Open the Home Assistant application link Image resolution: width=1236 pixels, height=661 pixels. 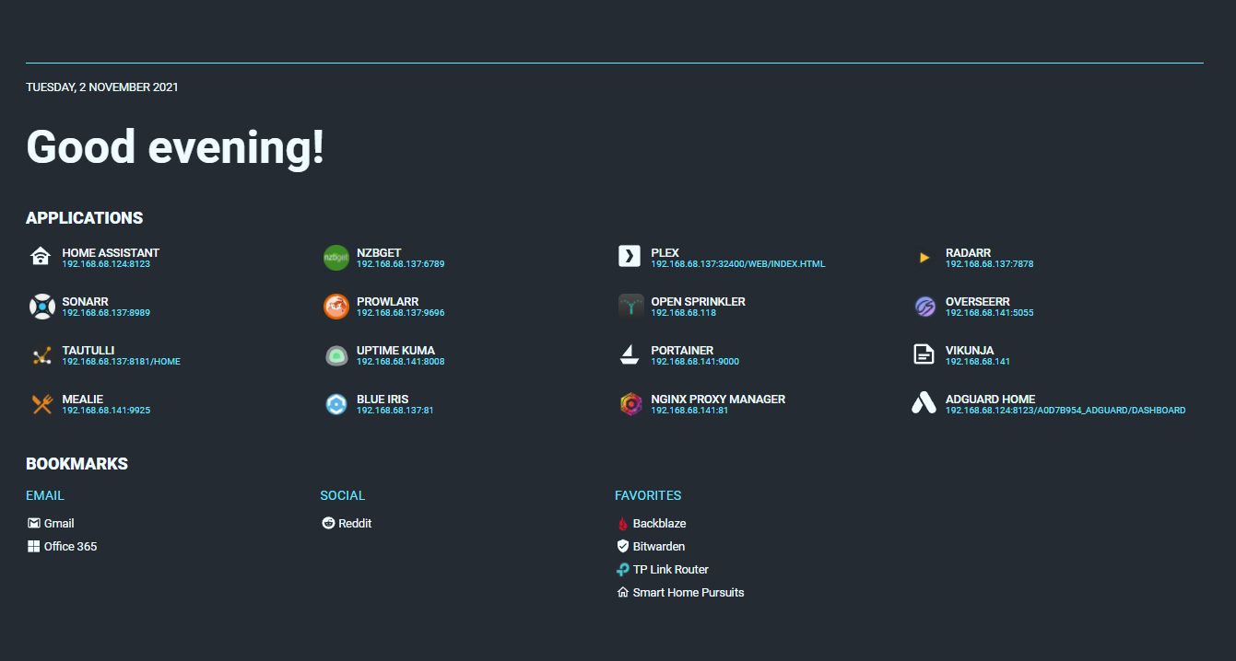pos(111,252)
